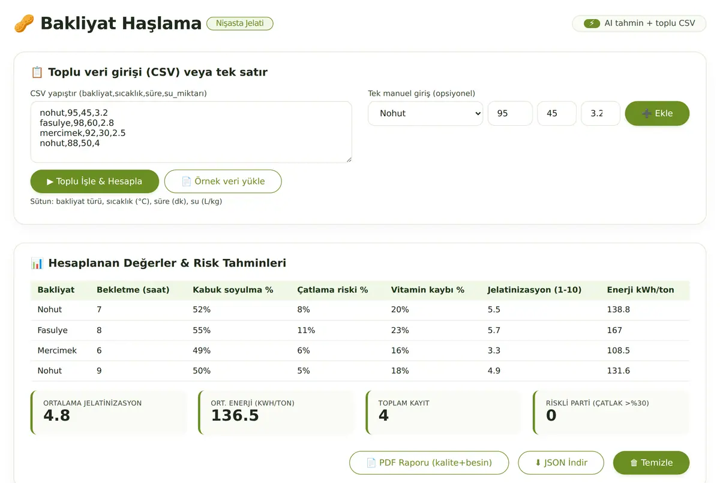
Task: Click the peanut logo icon beside Bakliyat Haşlama
Action: [24, 23]
